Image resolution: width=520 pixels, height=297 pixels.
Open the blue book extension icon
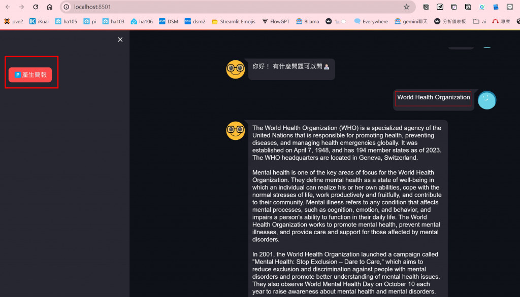click(x=496, y=7)
